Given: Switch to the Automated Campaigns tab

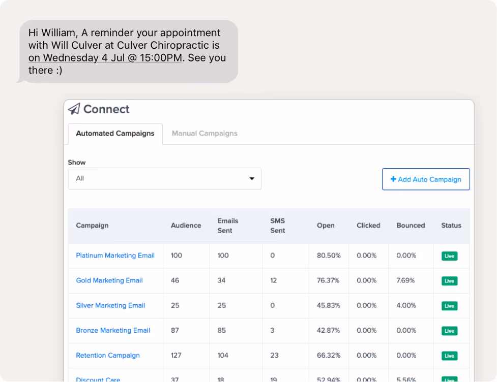Looking at the screenshot, I should [x=115, y=134].
